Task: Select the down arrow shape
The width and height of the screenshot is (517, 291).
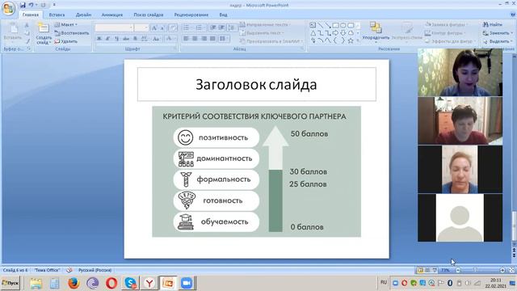Action: [343, 33]
